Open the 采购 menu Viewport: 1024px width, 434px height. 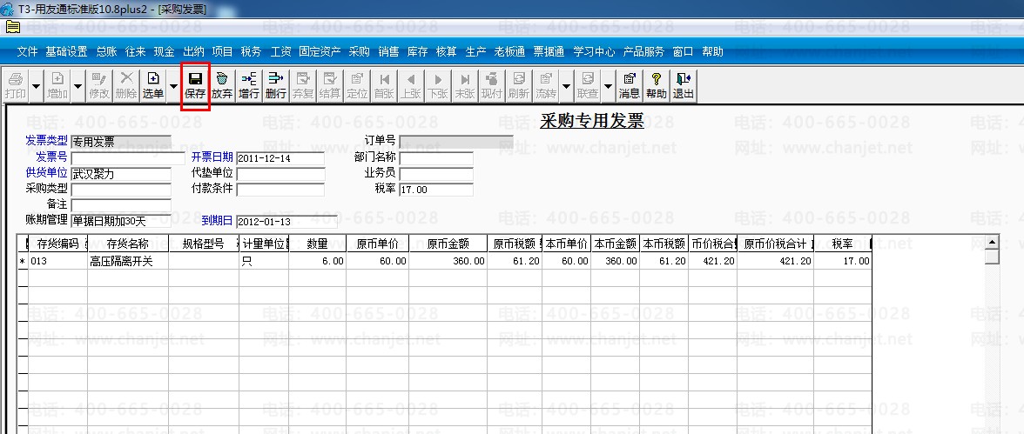tap(359, 51)
